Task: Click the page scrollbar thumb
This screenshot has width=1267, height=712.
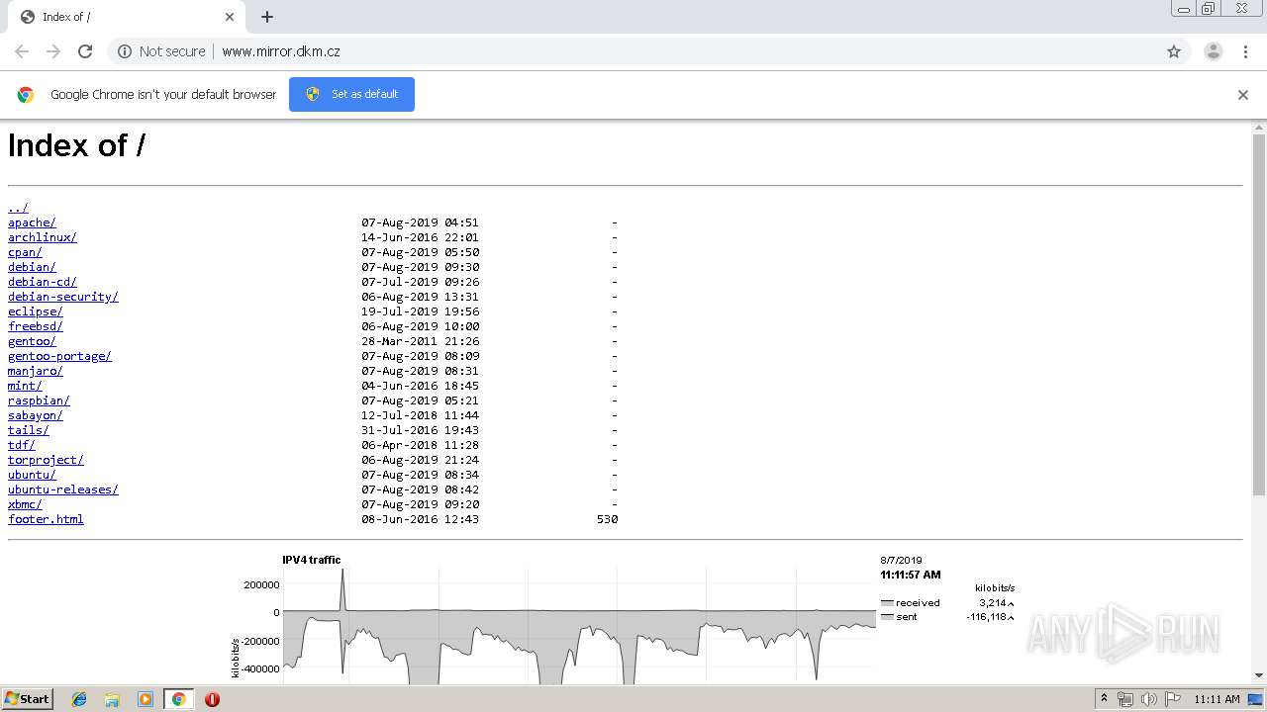Action: [x=1259, y=314]
